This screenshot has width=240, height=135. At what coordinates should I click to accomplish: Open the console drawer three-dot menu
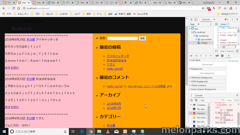(191, 95)
